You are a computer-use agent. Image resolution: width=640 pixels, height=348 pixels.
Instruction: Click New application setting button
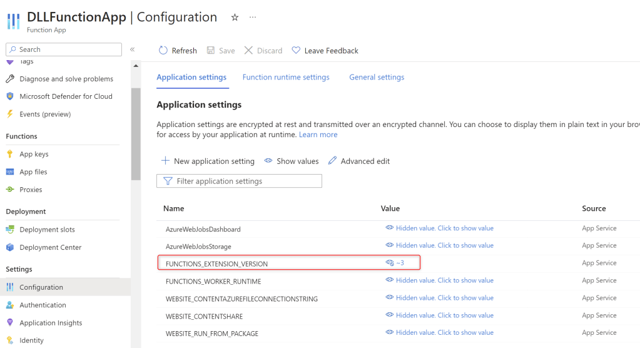pos(208,161)
